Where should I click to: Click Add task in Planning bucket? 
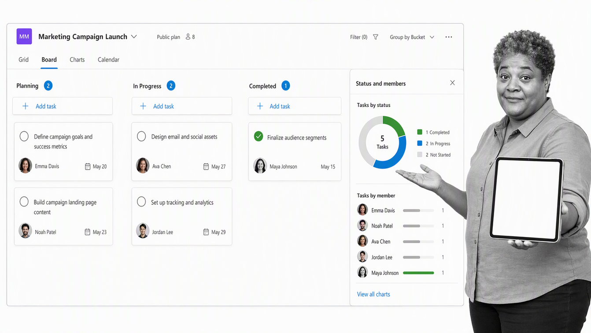(x=63, y=106)
